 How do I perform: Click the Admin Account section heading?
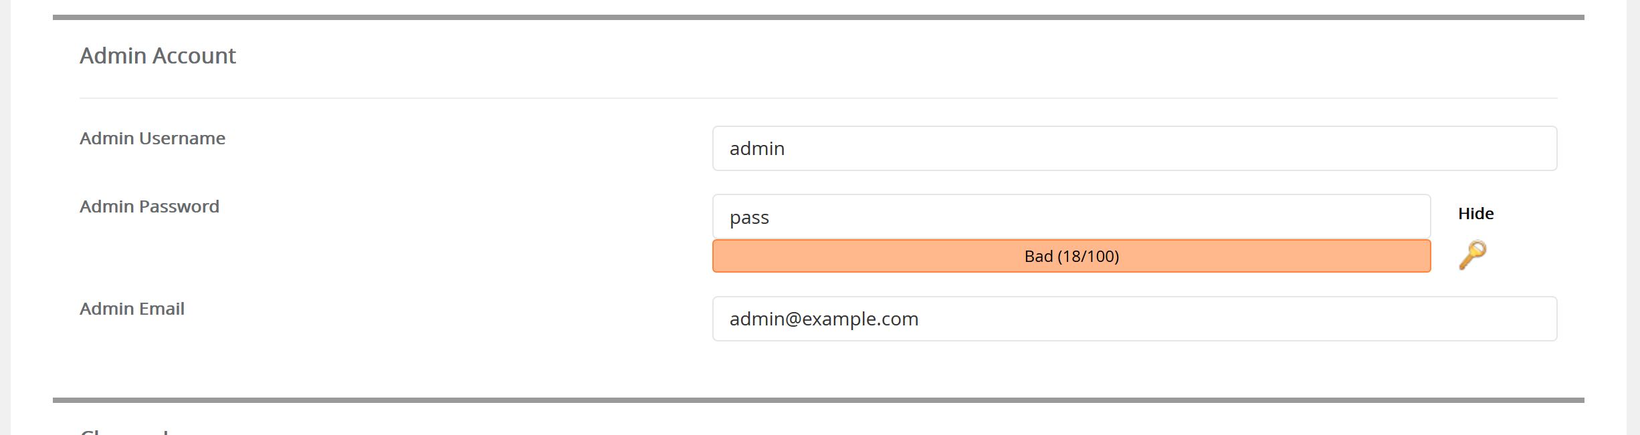point(158,55)
